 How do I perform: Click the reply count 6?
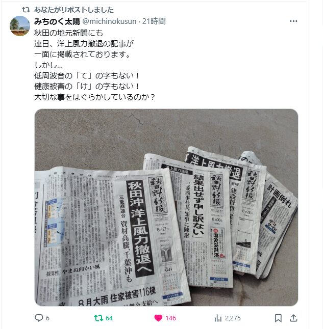coord(47,318)
